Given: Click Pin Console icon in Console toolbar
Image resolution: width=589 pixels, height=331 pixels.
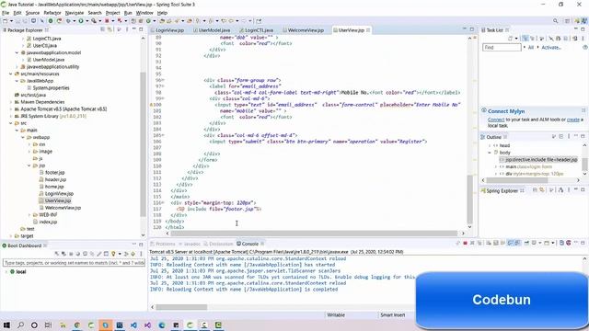Looking at the screenshot, I should pyautogui.click(x=526, y=243).
